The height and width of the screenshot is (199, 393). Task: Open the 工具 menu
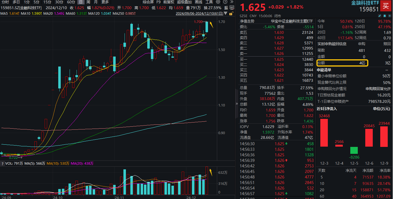click(209, 2)
